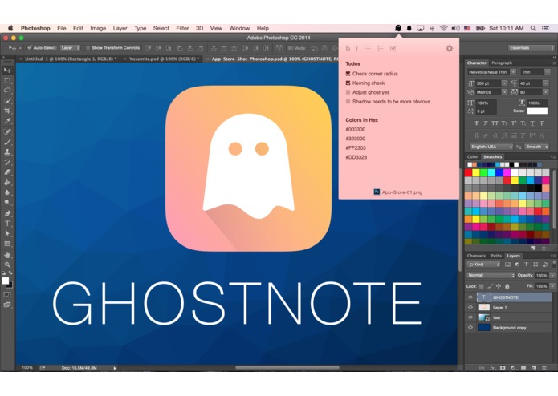Check 'Shadow needs to be more obvious' todo

click(x=348, y=102)
